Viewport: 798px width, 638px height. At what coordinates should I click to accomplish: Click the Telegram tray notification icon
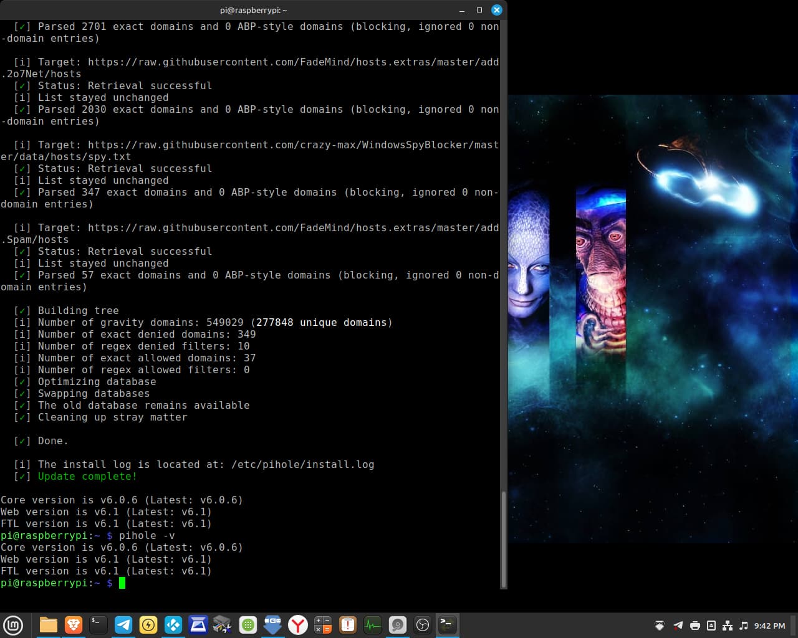678,626
